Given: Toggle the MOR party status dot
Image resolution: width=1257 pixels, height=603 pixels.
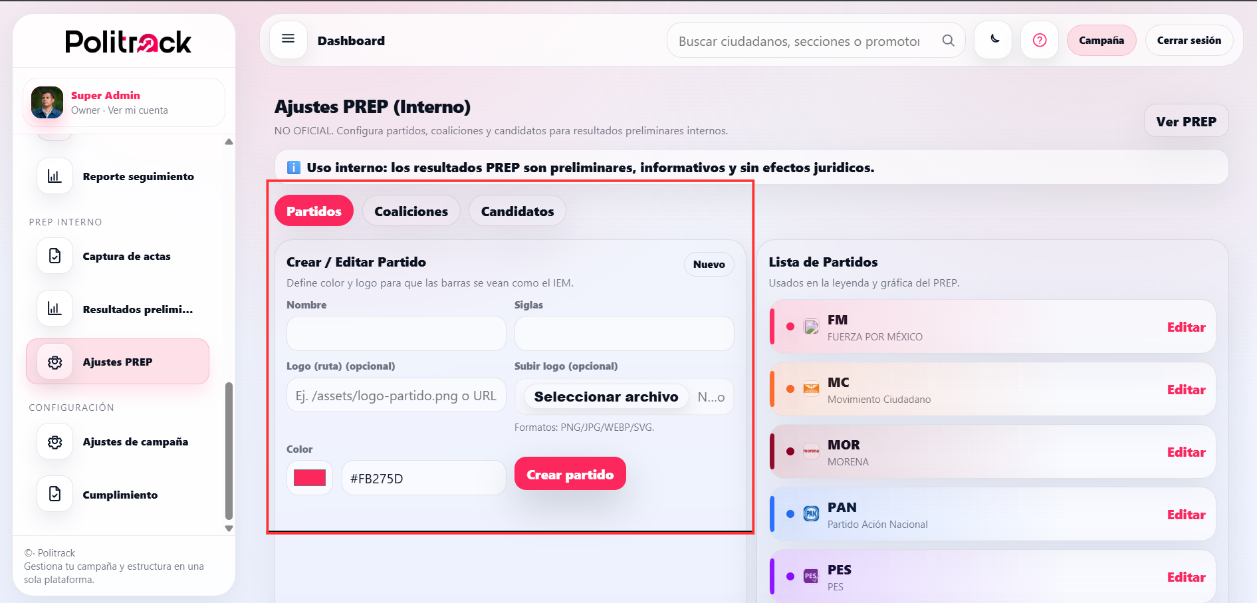Looking at the screenshot, I should (x=790, y=451).
